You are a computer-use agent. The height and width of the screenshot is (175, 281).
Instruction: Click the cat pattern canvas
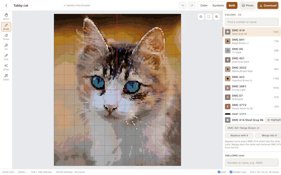coord(117,90)
